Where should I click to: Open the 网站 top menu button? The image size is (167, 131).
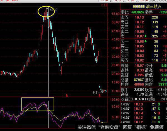point(144,1)
